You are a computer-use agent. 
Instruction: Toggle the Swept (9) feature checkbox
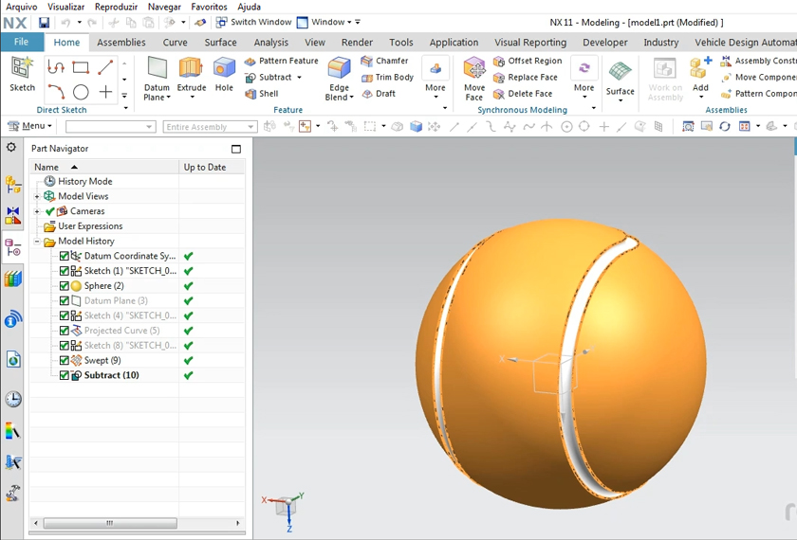click(65, 361)
